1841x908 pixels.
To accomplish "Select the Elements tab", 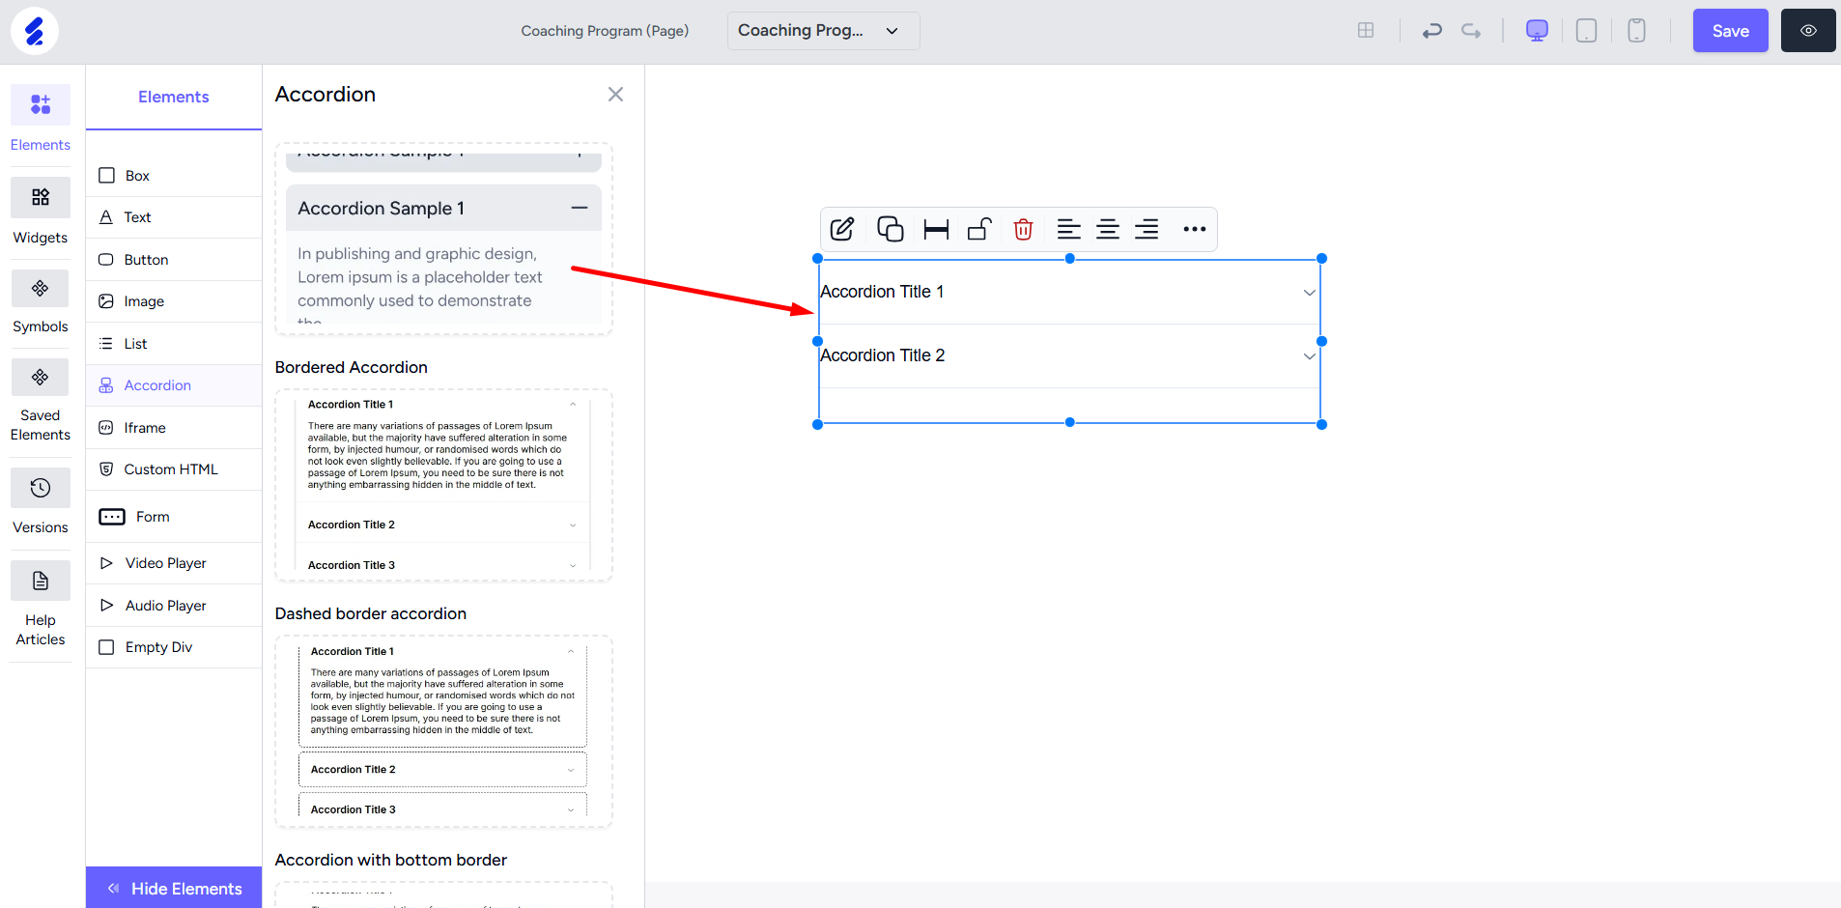I will click(x=174, y=97).
